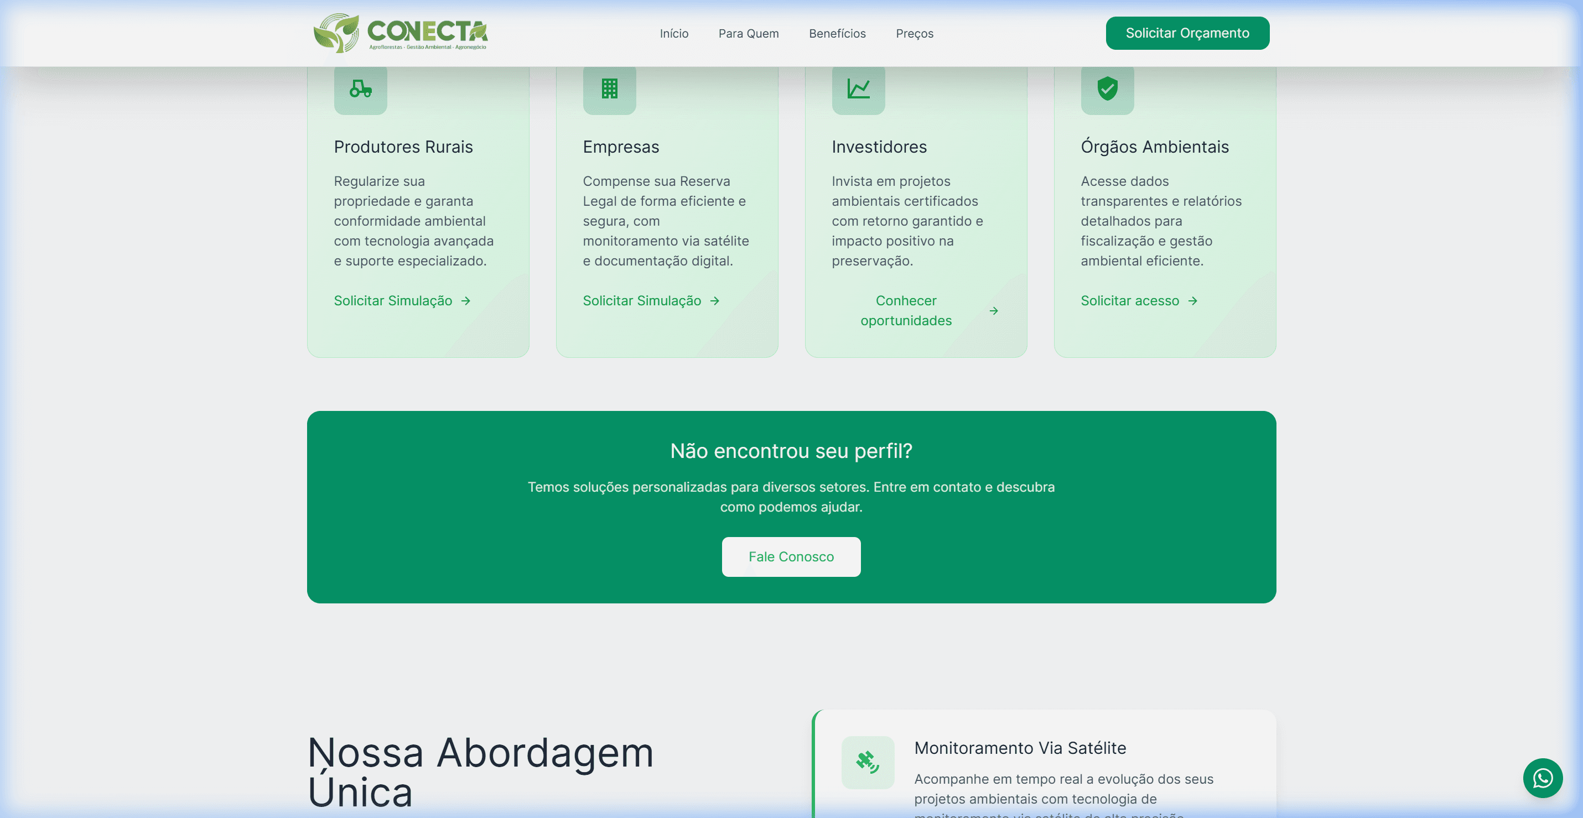
Task: Click the satellite icon beside Monitoramento Via Satélite
Action: point(868,762)
